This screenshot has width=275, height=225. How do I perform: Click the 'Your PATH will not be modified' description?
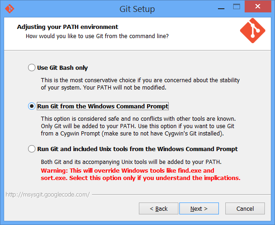pyautogui.click(x=140, y=84)
